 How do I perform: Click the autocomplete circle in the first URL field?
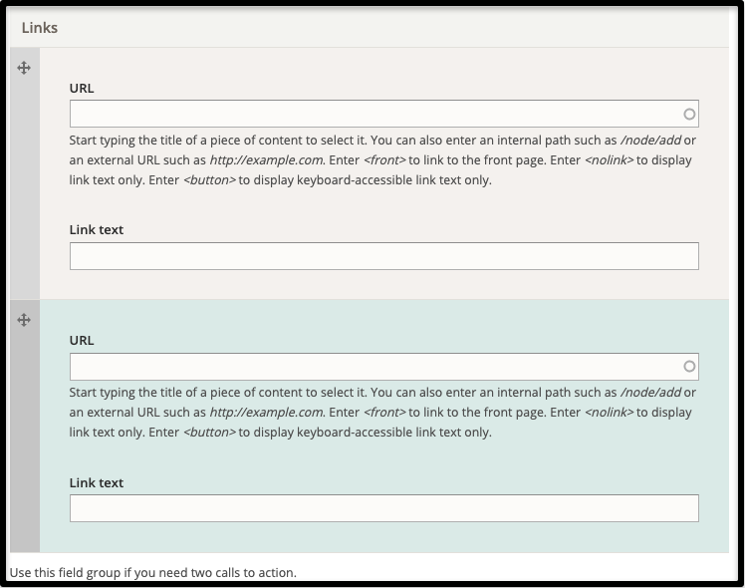click(x=689, y=114)
